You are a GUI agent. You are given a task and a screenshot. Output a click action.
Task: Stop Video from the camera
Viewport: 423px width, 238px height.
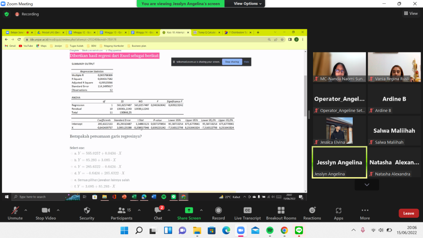point(45,212)
